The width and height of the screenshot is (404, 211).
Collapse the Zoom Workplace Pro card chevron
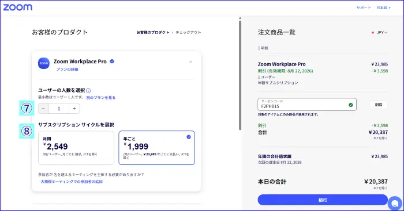pyautogui.click(x=190, y=62)
